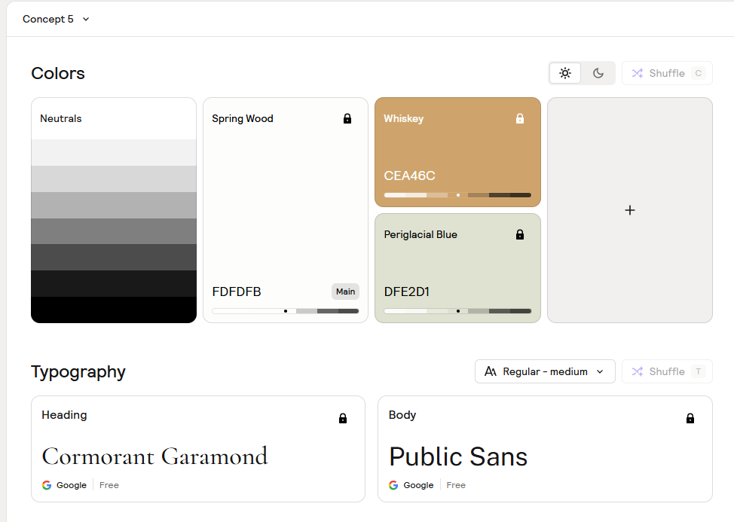Shuffle the colors
The image size is (734, 522).
point(667,73)
